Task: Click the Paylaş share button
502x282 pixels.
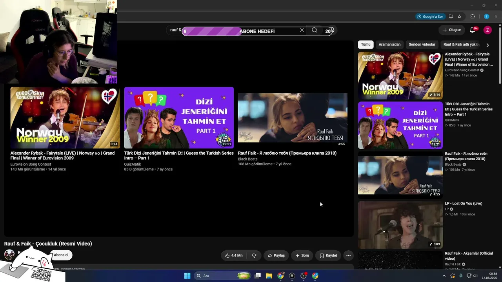Action: 276,255
